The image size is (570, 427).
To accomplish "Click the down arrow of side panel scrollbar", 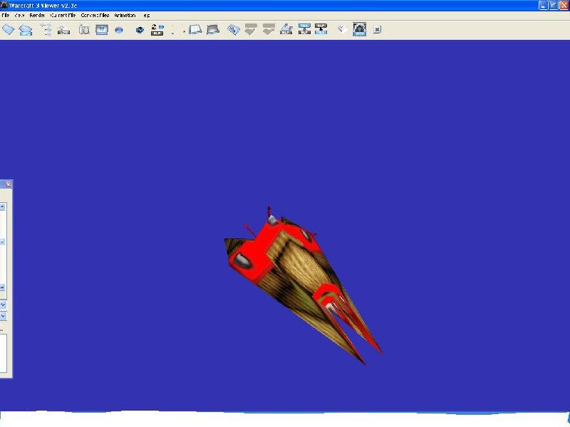I will (x=2, y=288).
